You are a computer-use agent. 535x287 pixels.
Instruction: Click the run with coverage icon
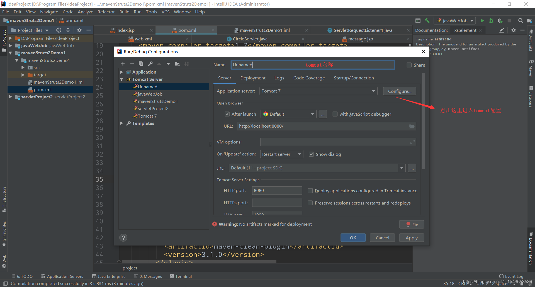[x=500, y=21]
